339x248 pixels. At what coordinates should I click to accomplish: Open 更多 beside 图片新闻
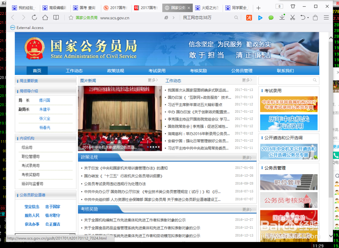(153, 80)
